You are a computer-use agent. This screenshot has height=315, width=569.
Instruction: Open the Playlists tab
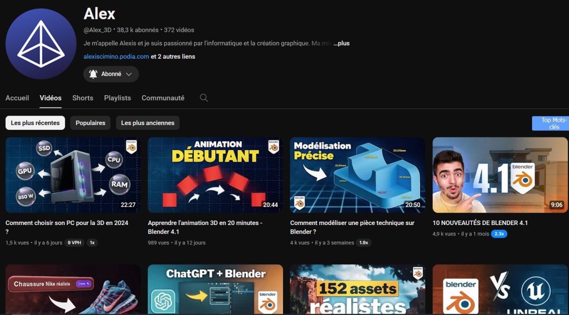click(x=117, y=98)
